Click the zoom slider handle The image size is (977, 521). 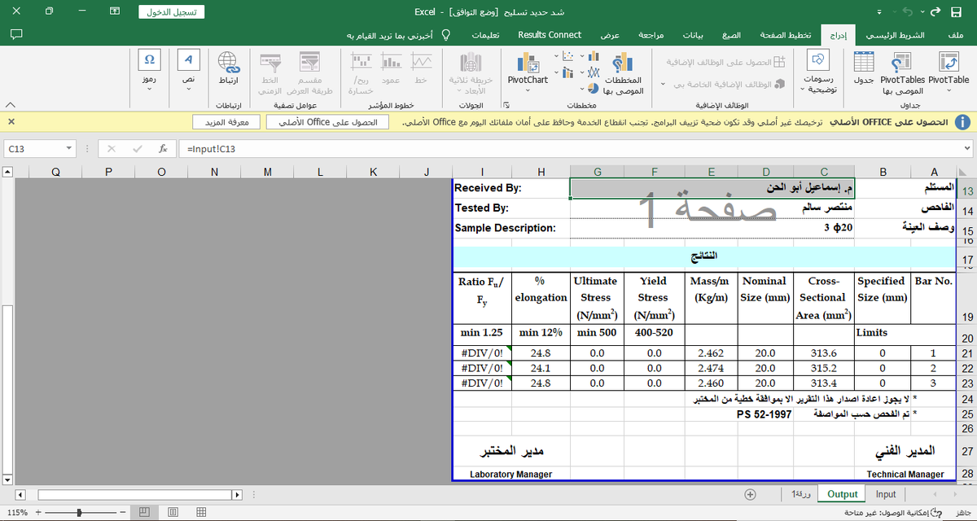pos(79,512)
